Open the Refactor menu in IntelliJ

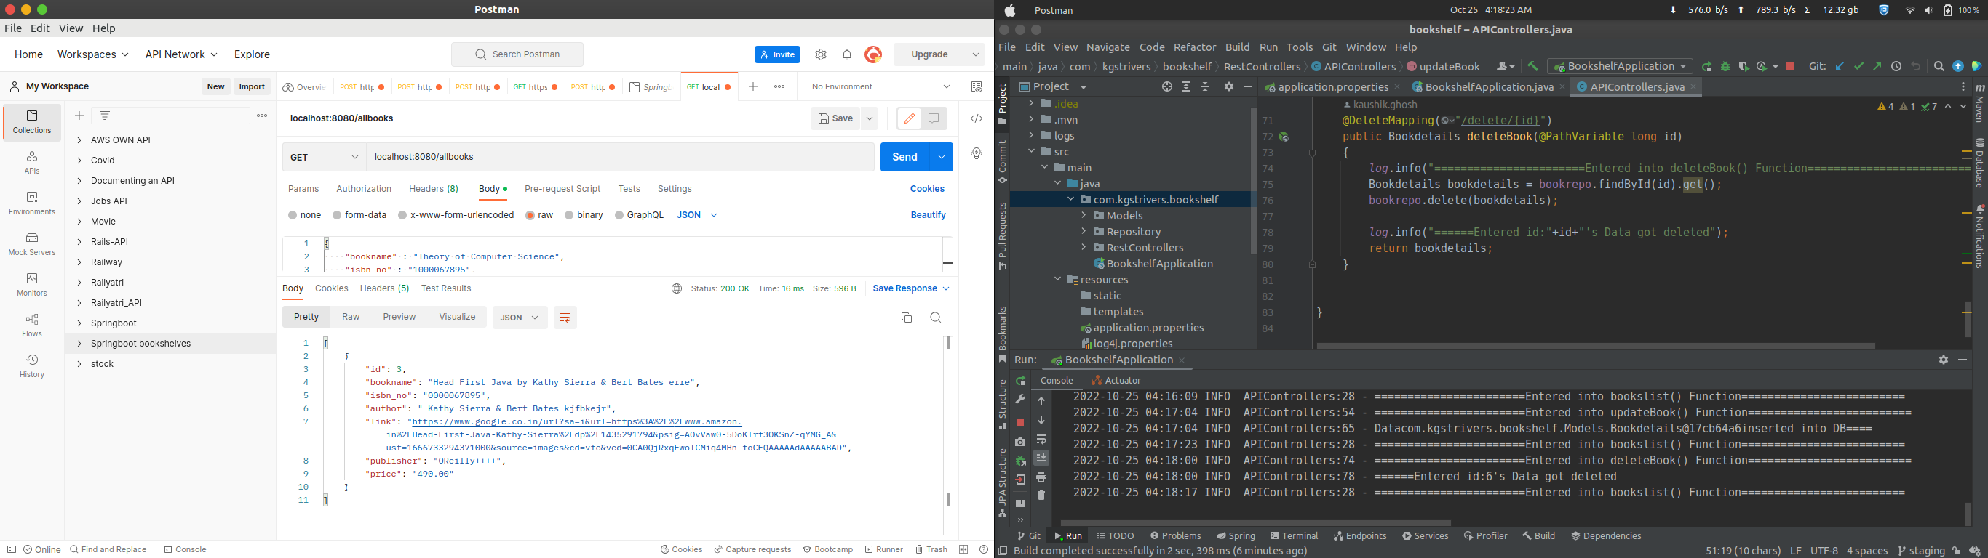(1194, 48)
